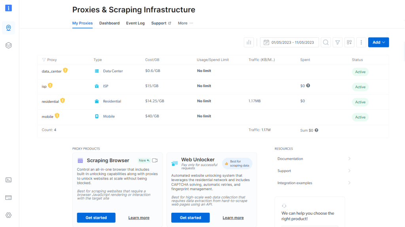The image size is (405, 227).
Task: Click the help icon beside Sum $0
Action: (x=316, y=130)
